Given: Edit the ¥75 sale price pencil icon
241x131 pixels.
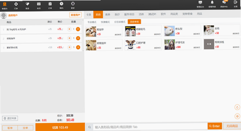Looking at the screenshot, I should click(62, 29).
